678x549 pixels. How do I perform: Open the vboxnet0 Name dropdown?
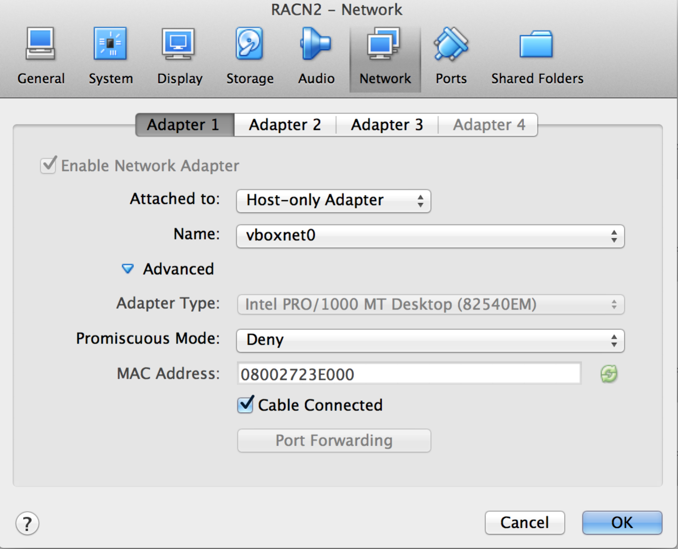click(430, 236)
